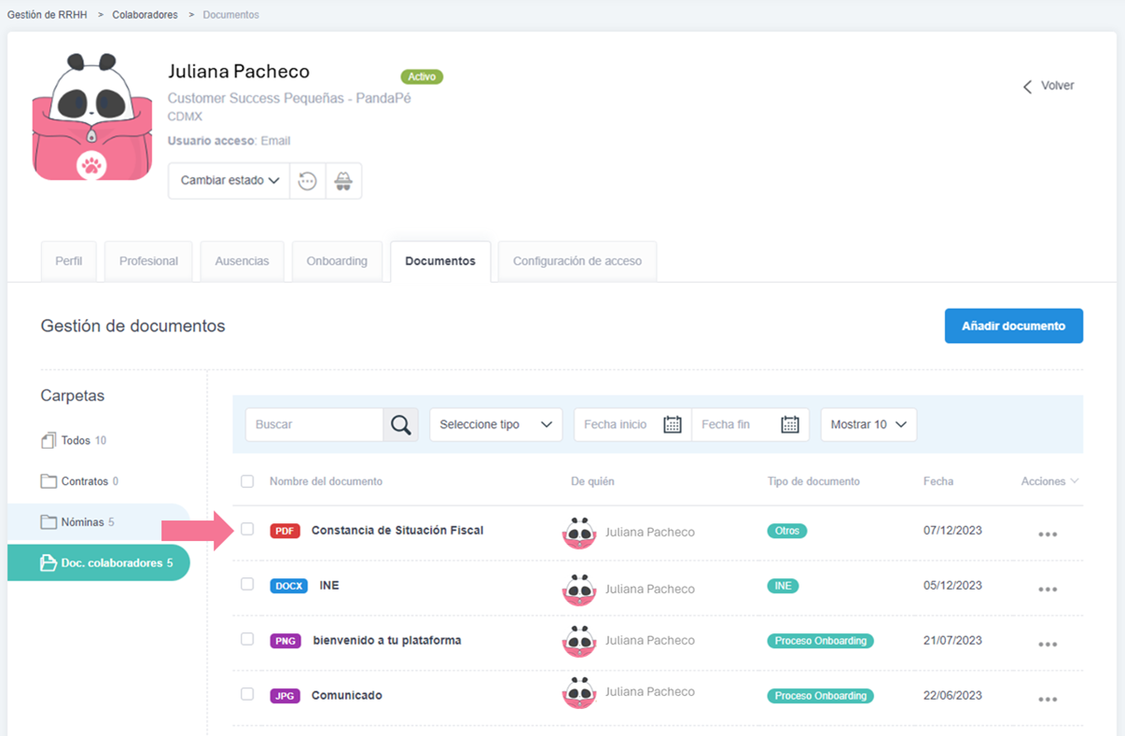Click the Añadir documento button
The width and height of the screenshot is (1125, 736).
click(x=1013, y=326)
